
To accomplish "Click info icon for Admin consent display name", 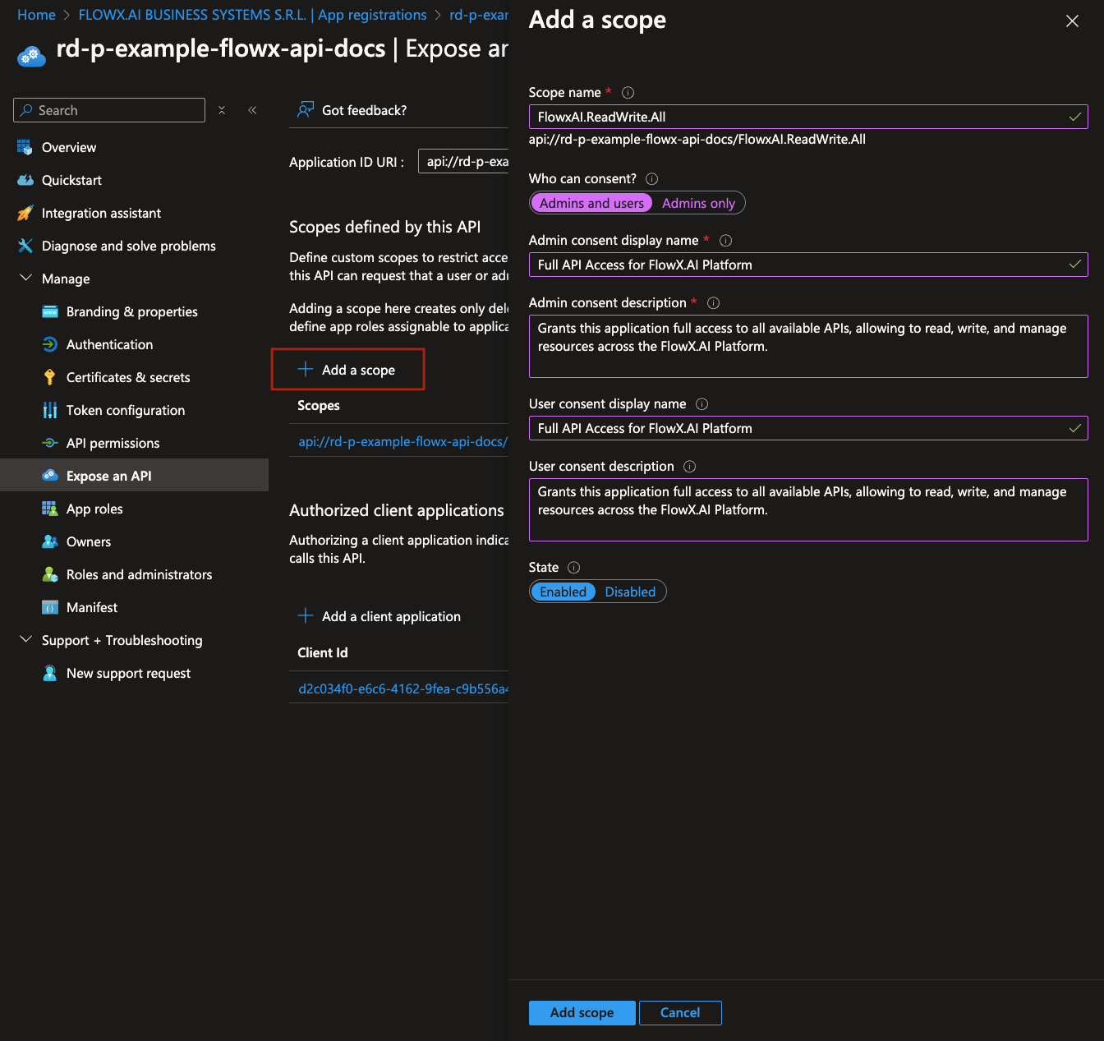I will (725, 241).
